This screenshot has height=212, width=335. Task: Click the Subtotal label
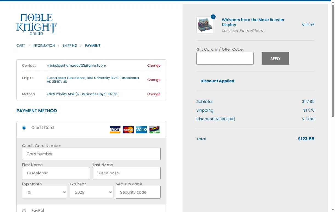pyautogui.click(x=204, y=101)
